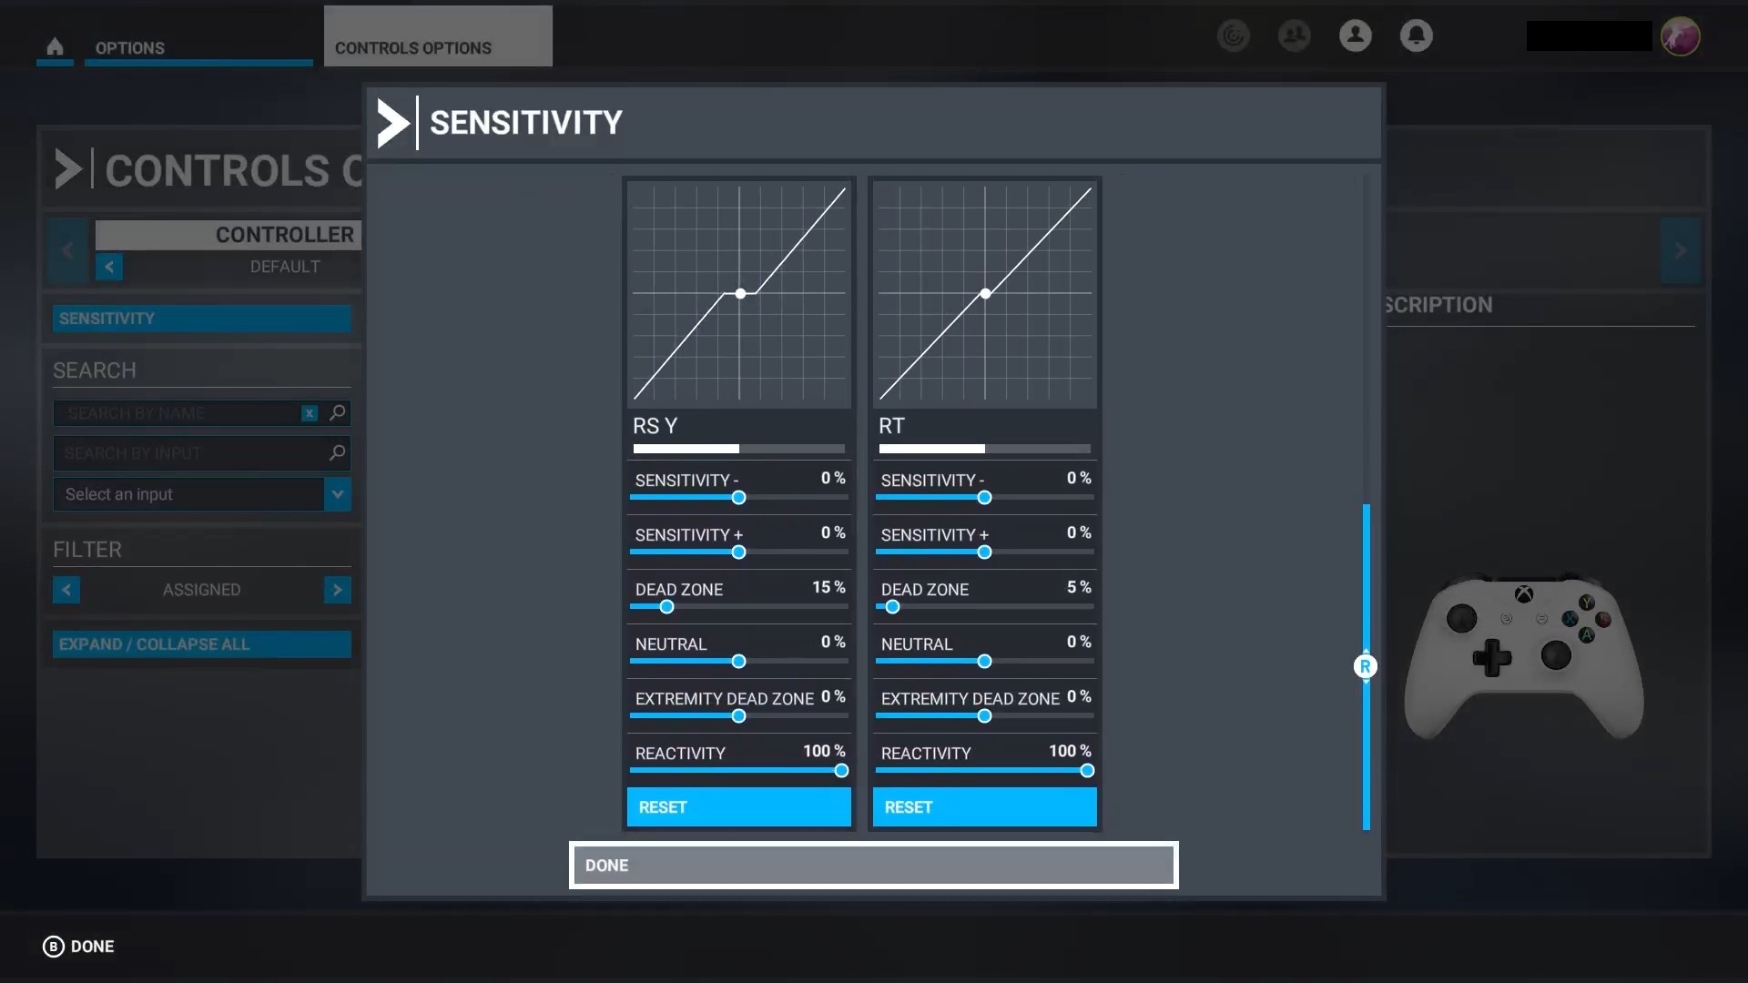
Task: Click the sensitivity curve graph for RT
Action: 984,294
